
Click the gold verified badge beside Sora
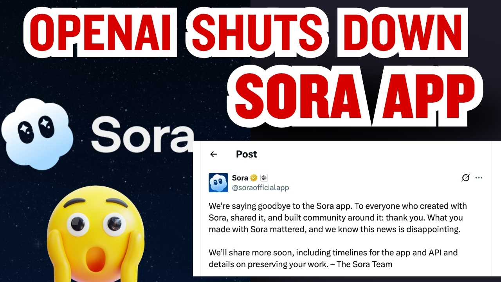click(x=254, y=178)
